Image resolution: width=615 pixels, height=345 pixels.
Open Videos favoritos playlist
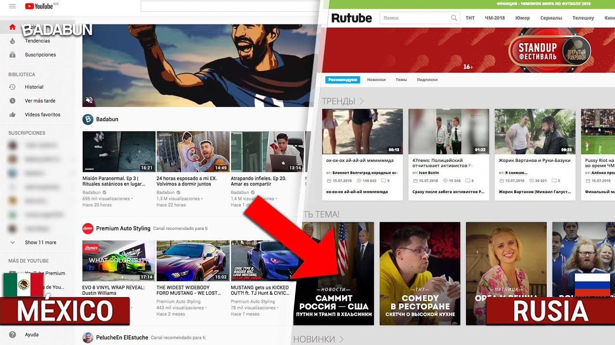pyautogui.click(x=43, y=115)
